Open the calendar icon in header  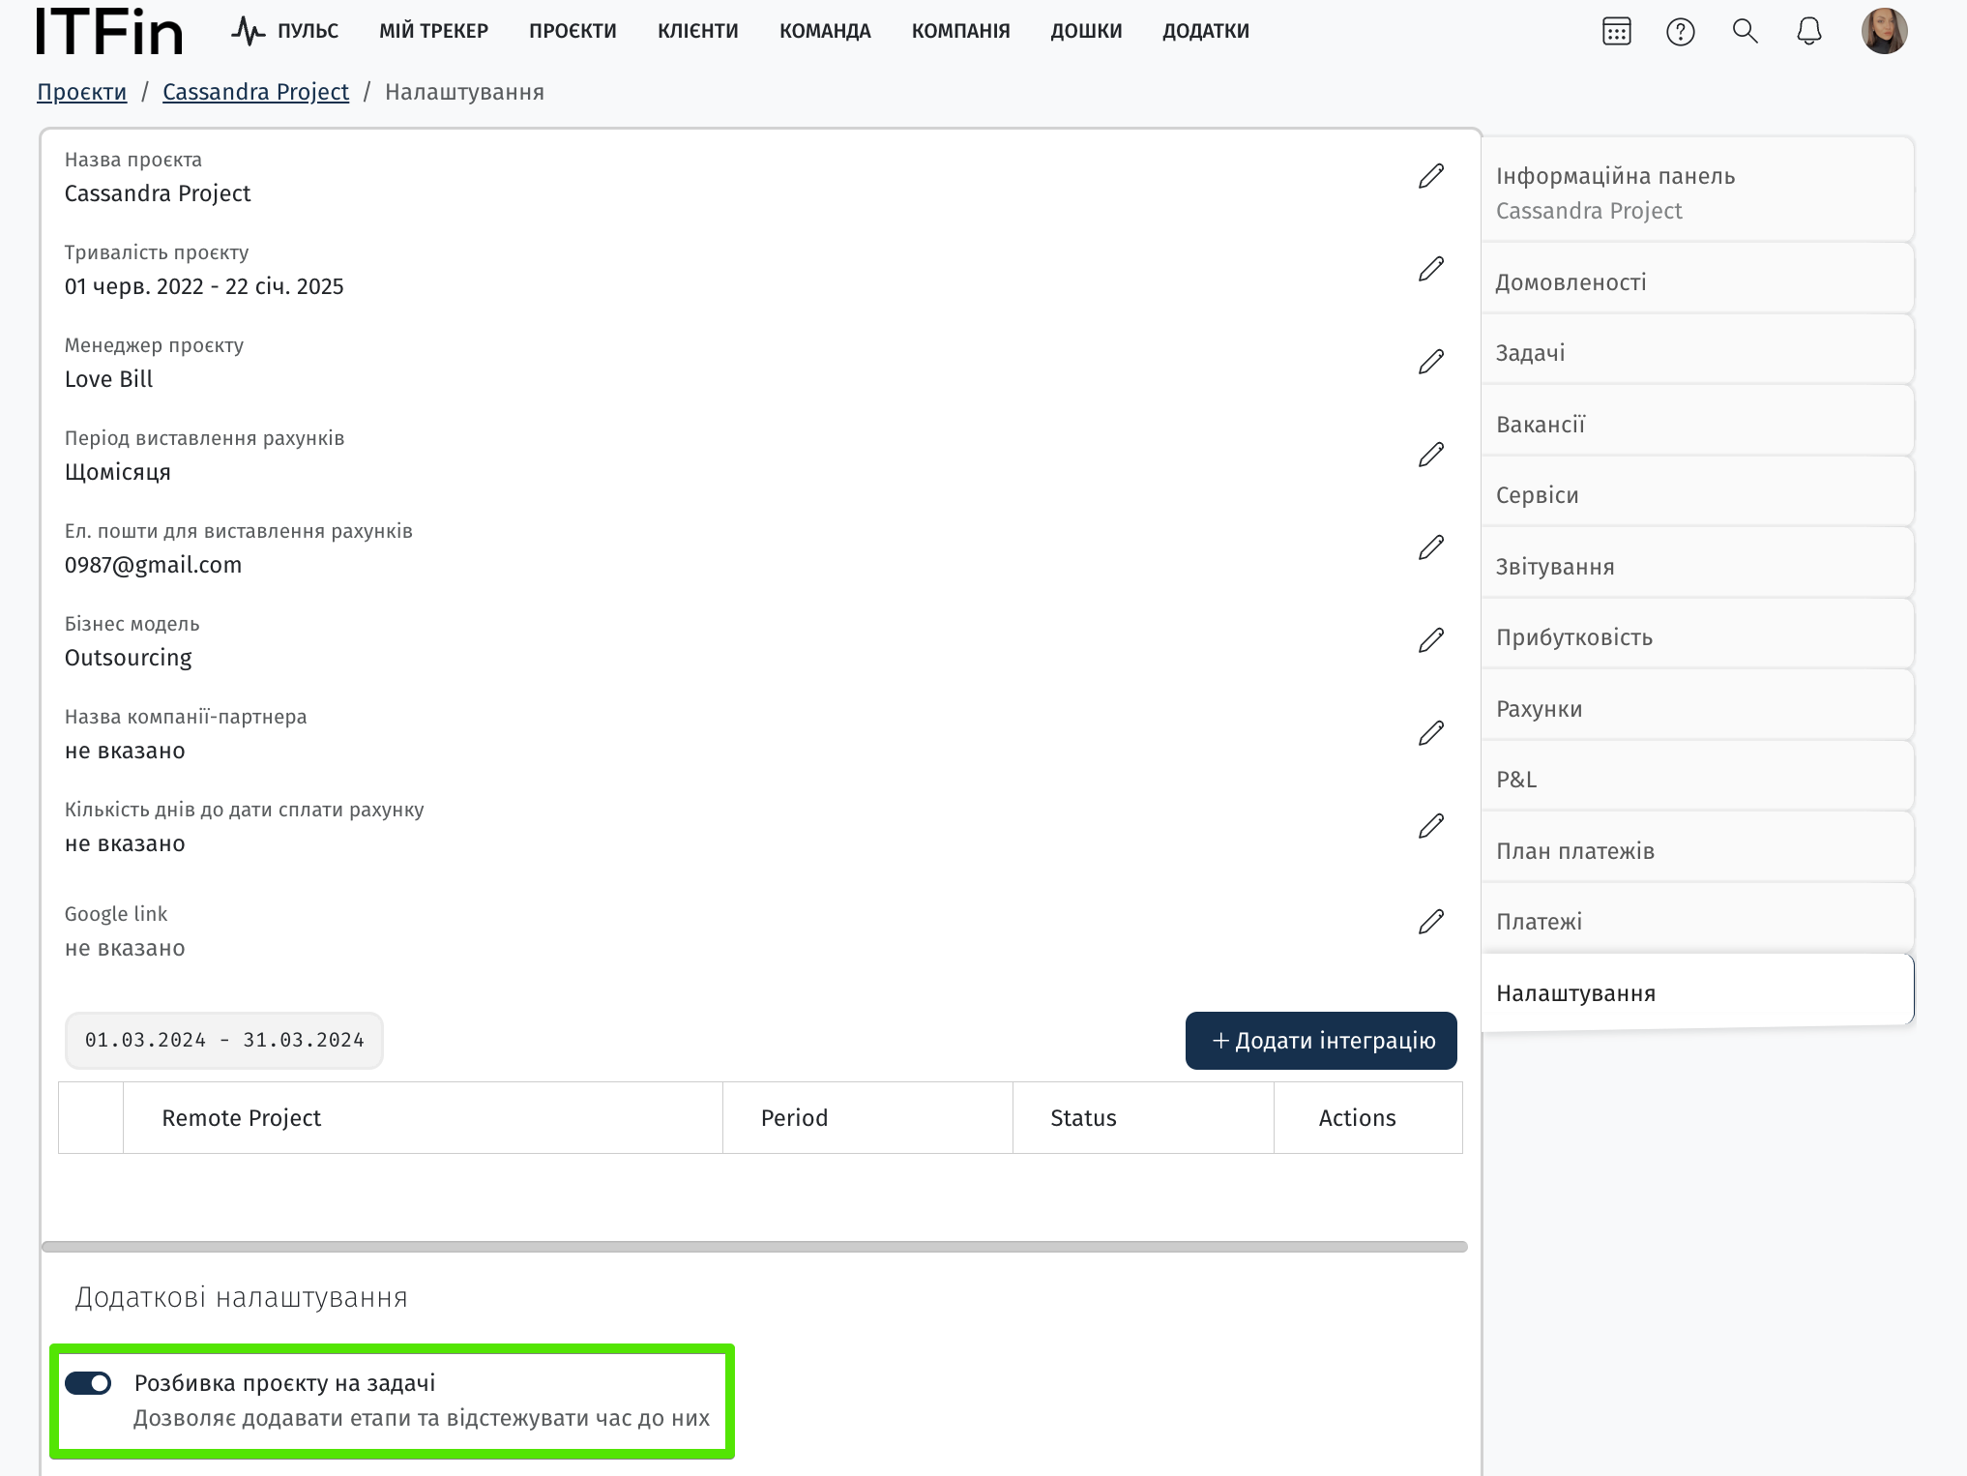1616,31
